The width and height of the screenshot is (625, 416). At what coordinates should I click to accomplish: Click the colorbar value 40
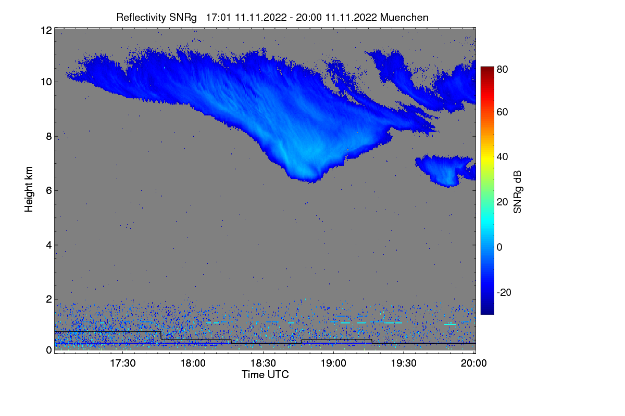[x=502, y=157]
